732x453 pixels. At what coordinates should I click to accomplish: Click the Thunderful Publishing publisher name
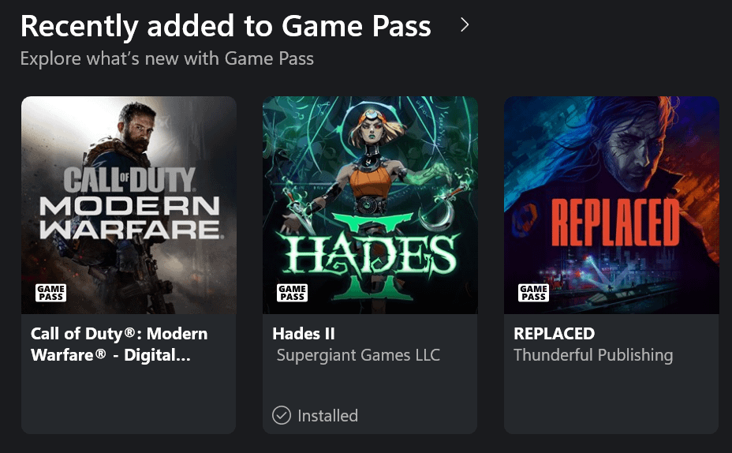593,355
